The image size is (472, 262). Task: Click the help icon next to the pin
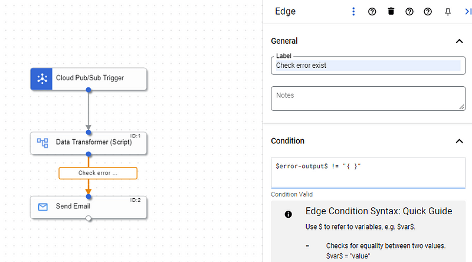pos(428,11)
